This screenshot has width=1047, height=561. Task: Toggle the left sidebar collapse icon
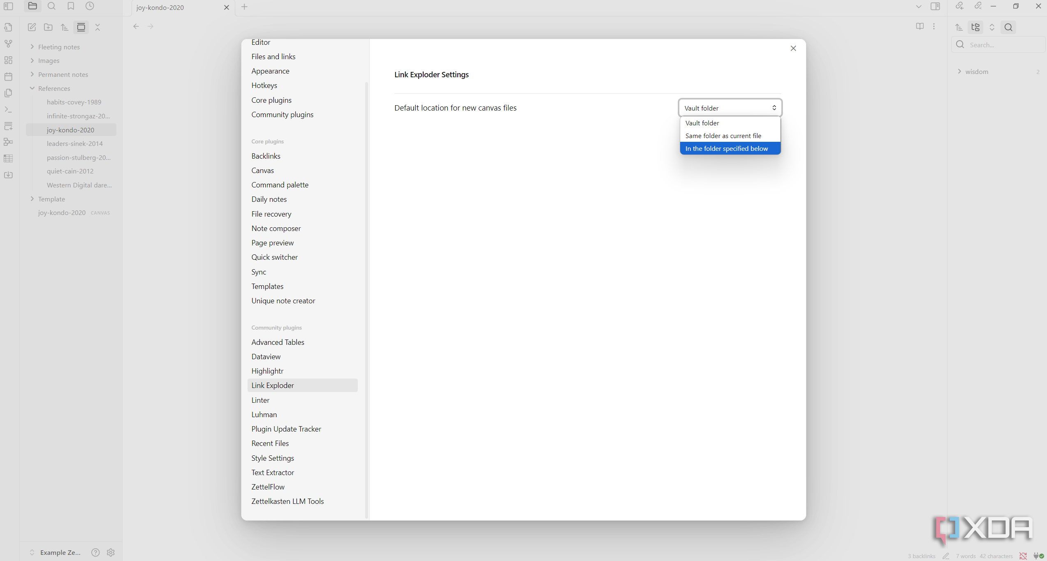coord(8,6)
